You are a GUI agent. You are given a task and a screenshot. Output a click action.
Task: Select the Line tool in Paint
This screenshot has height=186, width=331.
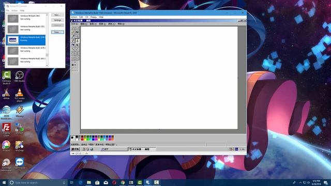pos(73,49)
